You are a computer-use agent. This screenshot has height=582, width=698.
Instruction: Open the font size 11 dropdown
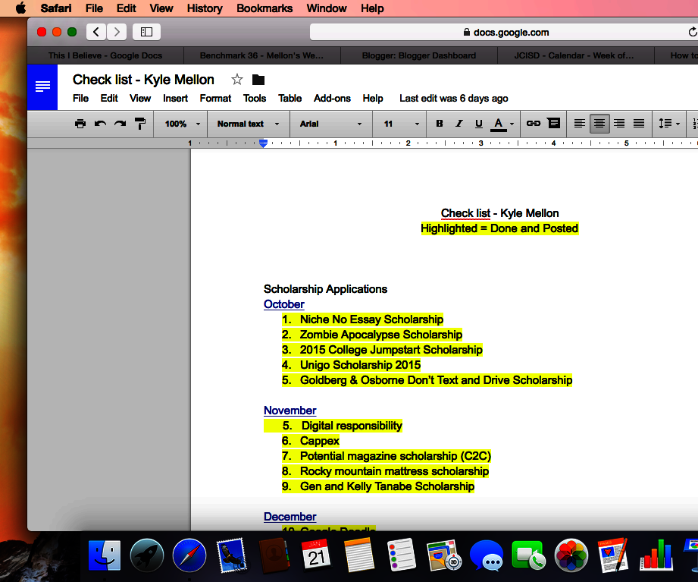[x=401, y=124]
